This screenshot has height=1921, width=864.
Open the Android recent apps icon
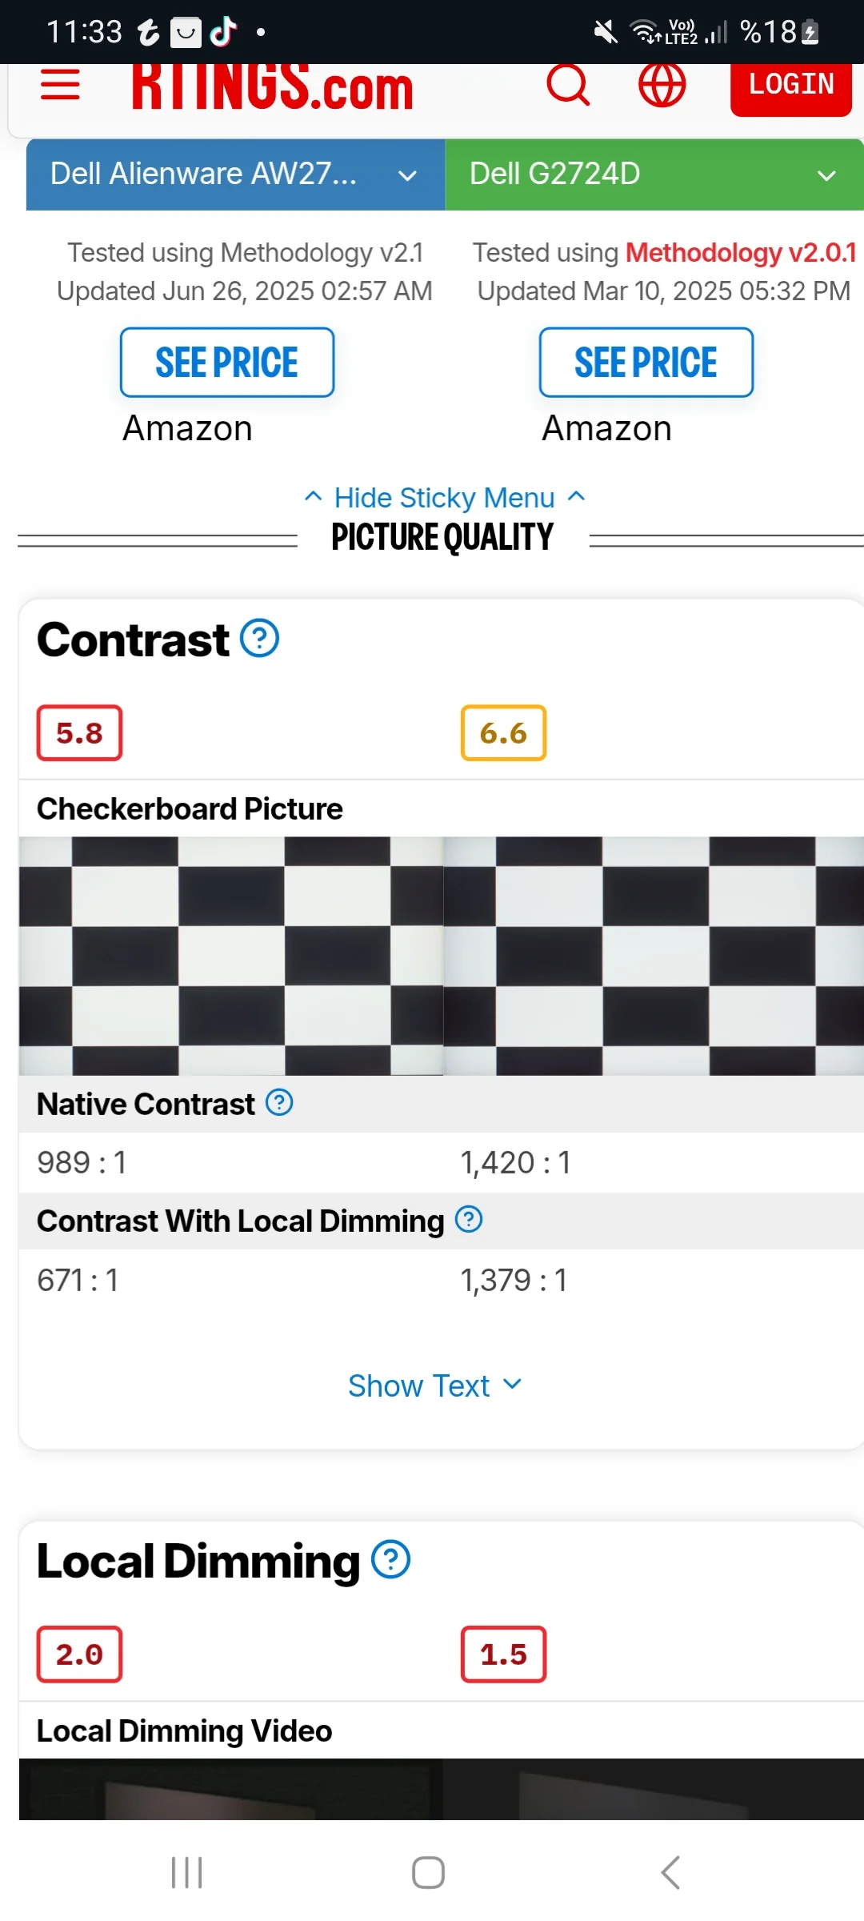(x=186, y=1873)
